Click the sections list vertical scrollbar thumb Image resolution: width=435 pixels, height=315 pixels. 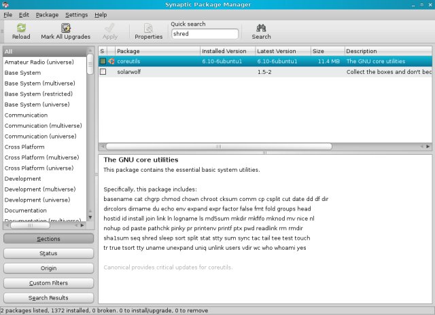click(x=90, y=64)
